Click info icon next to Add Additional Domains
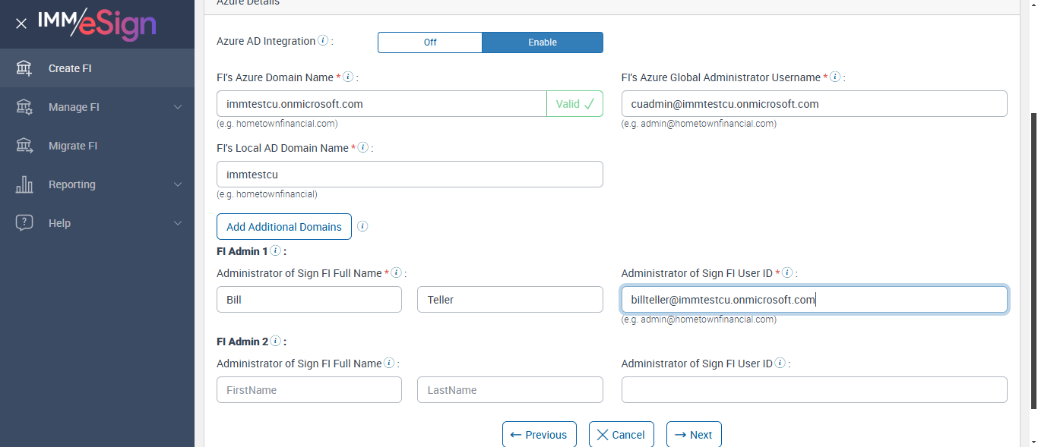The image size is (1038, 447). (362, 226)
